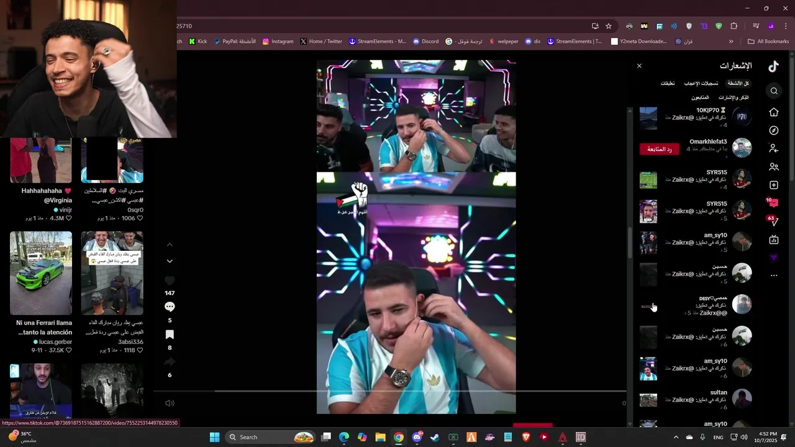This screenshot has width=795, height=447.
Task: Open Discord bookmark in bookmarks bar
Action: (425, 42)
